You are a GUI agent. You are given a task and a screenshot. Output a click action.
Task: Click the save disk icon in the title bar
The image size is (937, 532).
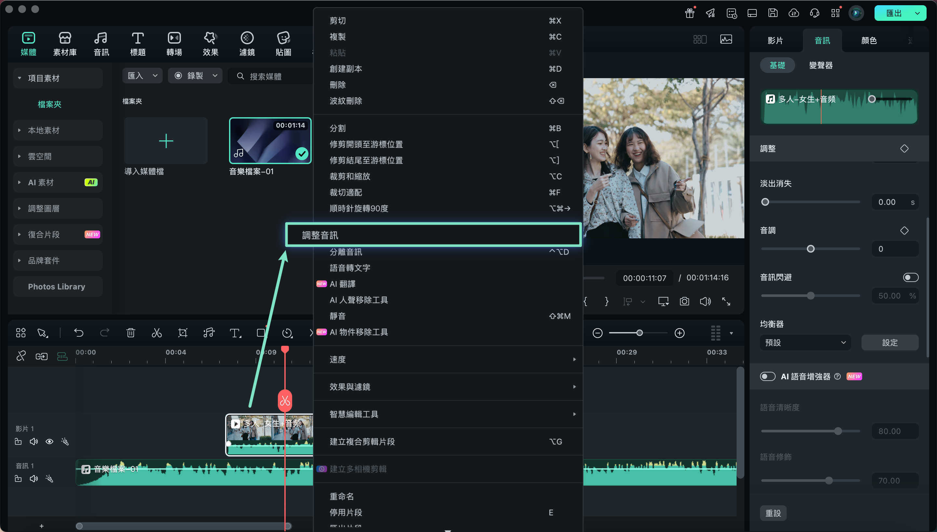(x=773, y=13)
